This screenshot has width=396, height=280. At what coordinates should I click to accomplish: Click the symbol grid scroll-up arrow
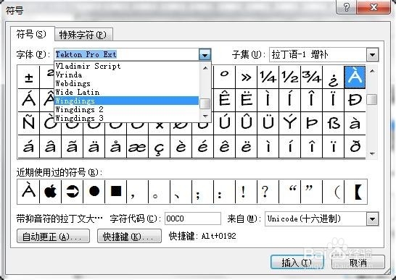(x=372, y=71)
